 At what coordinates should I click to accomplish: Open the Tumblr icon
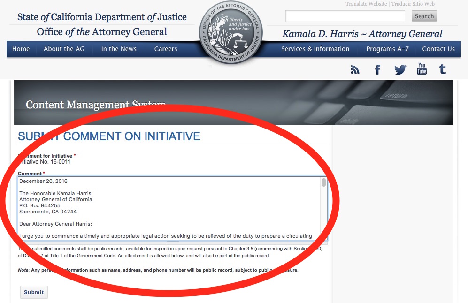(443, 69)
